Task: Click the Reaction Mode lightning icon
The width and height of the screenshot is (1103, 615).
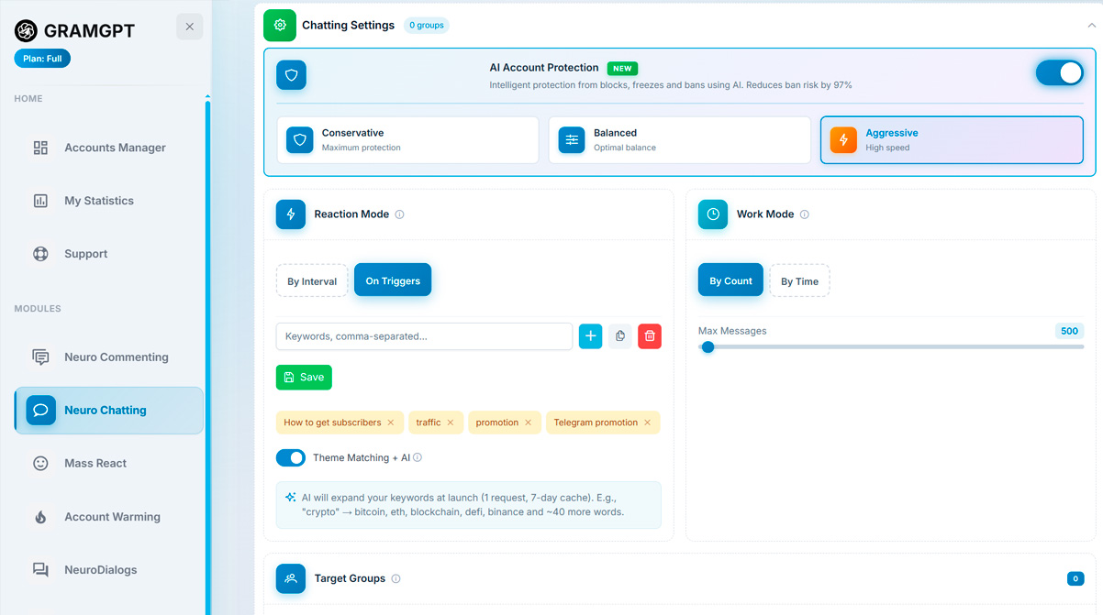Action: [291, 214]
